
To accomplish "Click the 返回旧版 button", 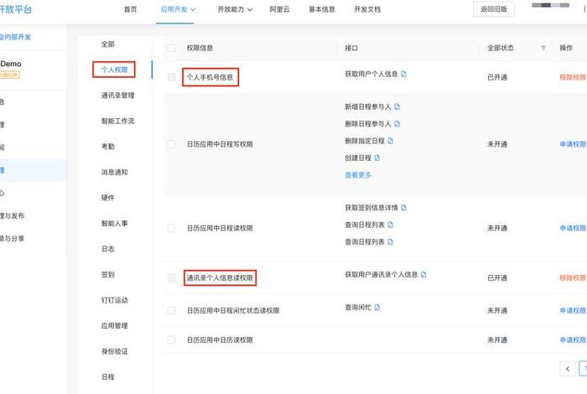I will 494,9.
